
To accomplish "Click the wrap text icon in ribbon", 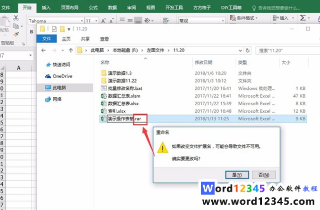I will coord(166,20).
